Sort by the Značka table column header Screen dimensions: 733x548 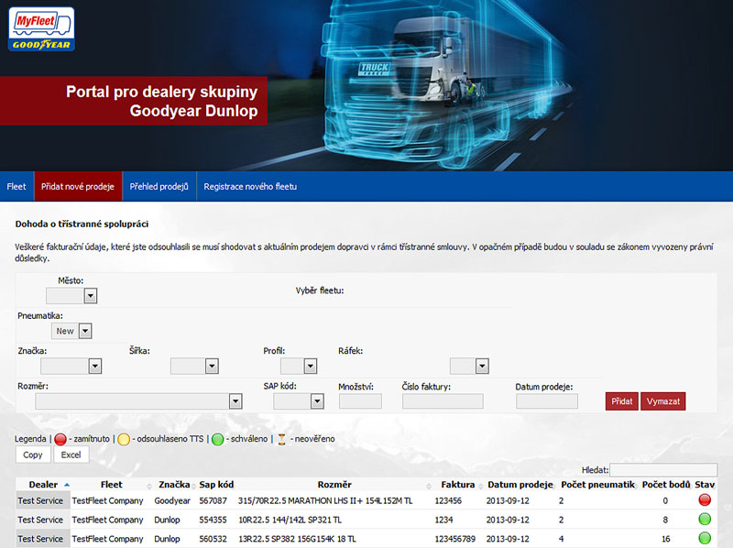174,485
